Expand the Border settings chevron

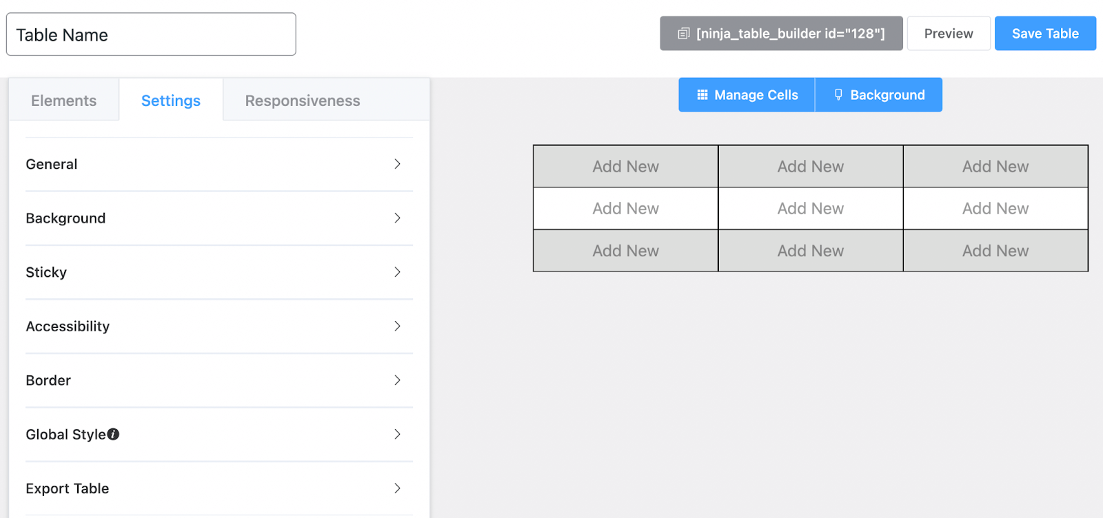tap(397, 380)
